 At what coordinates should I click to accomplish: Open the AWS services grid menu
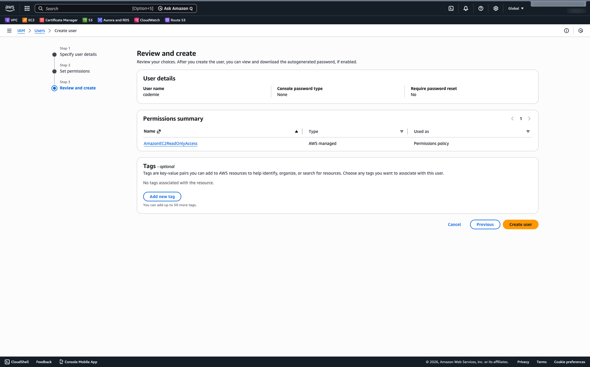[x=27, y=8]
